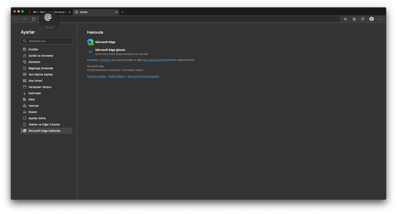Click the Microsoft Edge güncel status text
Screen dimensions: 397x214
coord(111,50)
